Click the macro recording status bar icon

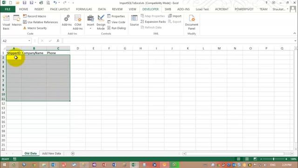(14, 159)
